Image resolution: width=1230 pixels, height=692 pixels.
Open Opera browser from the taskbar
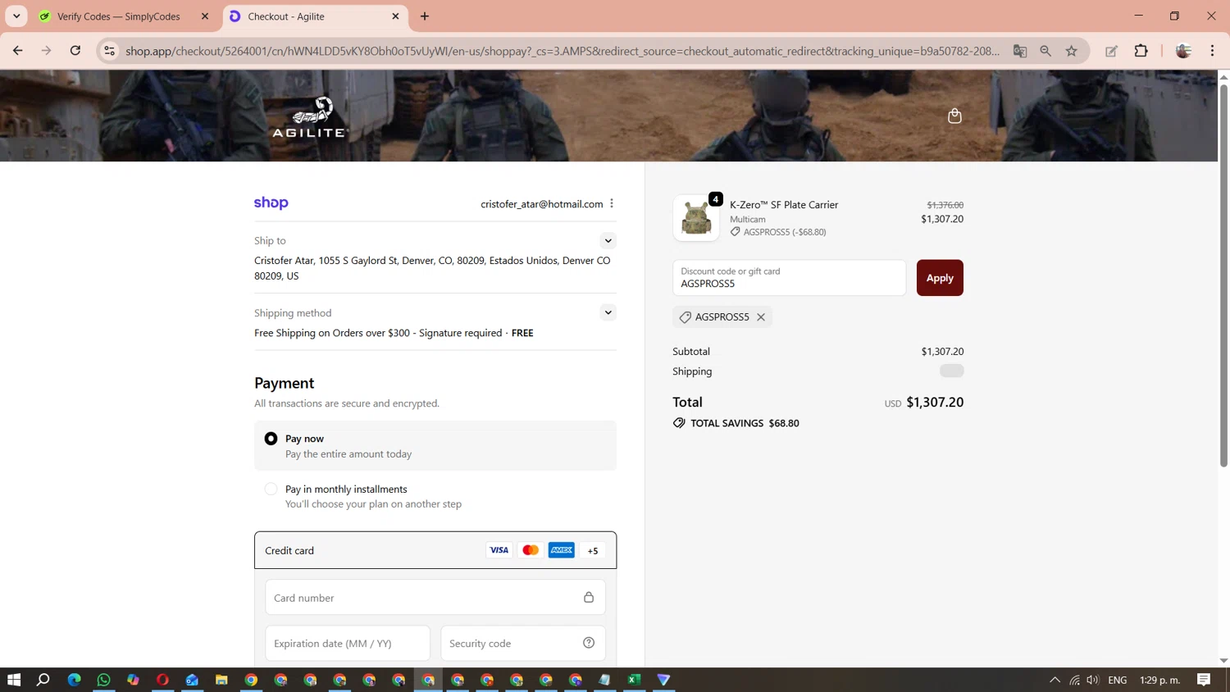[x=162, y=680]
